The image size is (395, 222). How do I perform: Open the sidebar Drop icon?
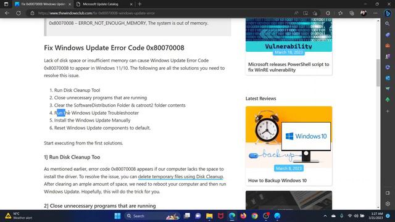click(388, 89)
